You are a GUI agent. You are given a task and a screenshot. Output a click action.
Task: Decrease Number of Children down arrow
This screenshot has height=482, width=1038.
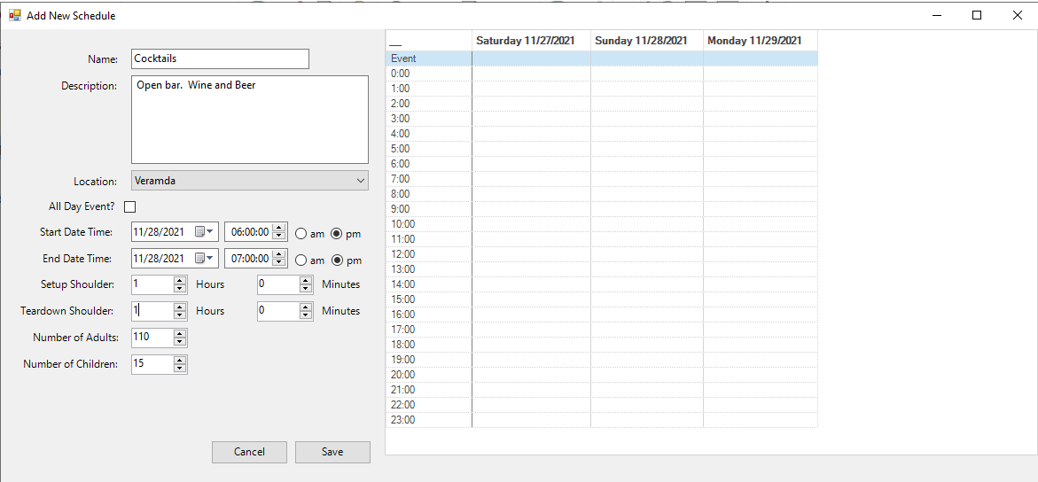pyautogui.click(x=180, y=368)
